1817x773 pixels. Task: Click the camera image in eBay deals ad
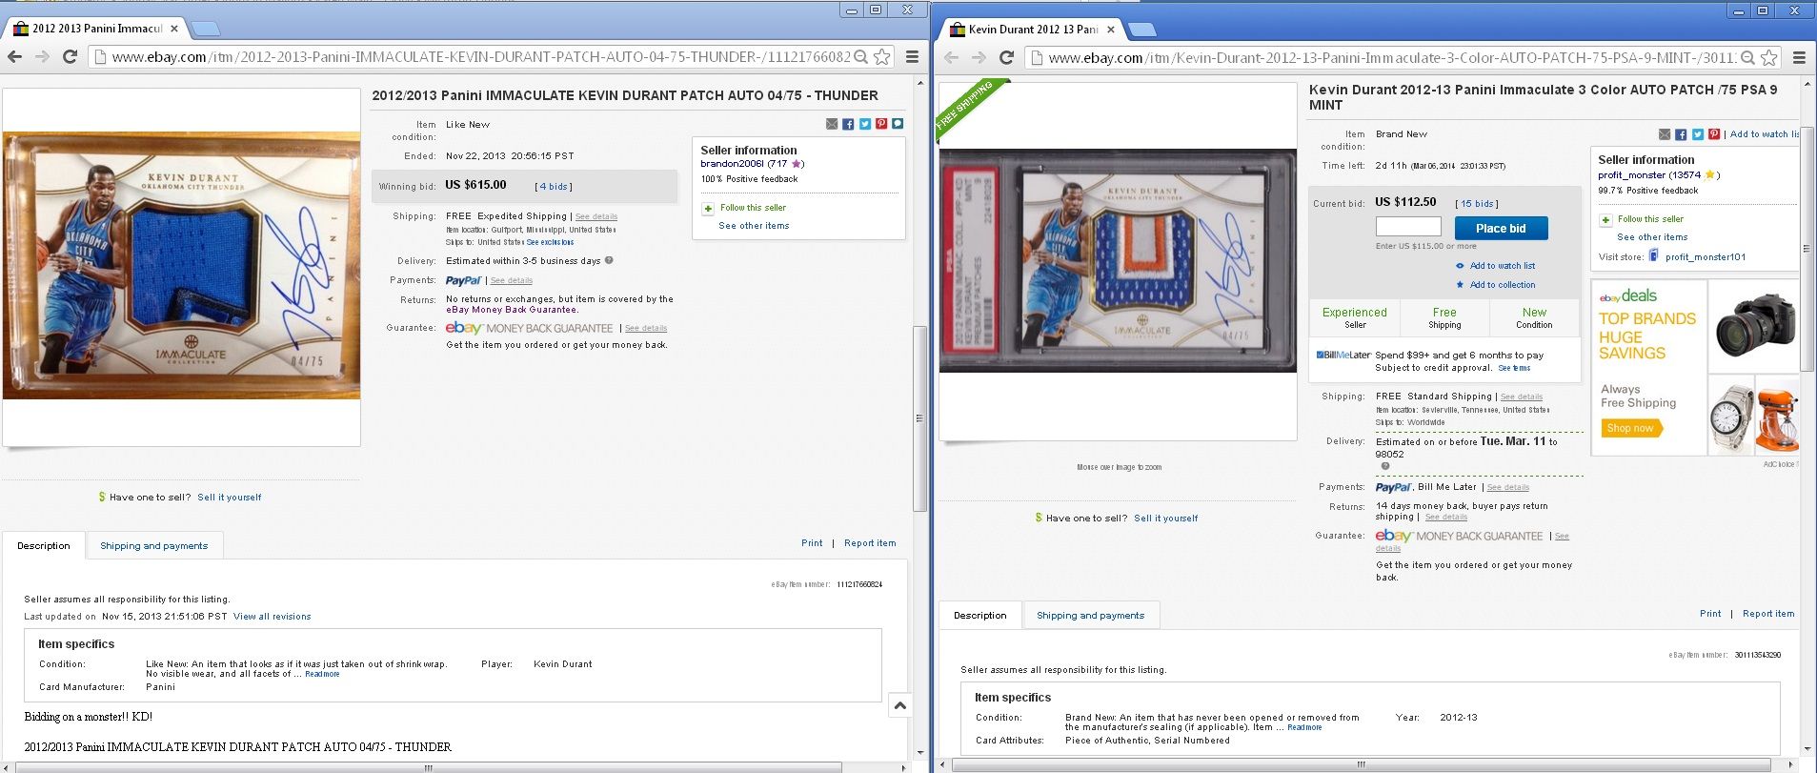[x=1754, y=326]
